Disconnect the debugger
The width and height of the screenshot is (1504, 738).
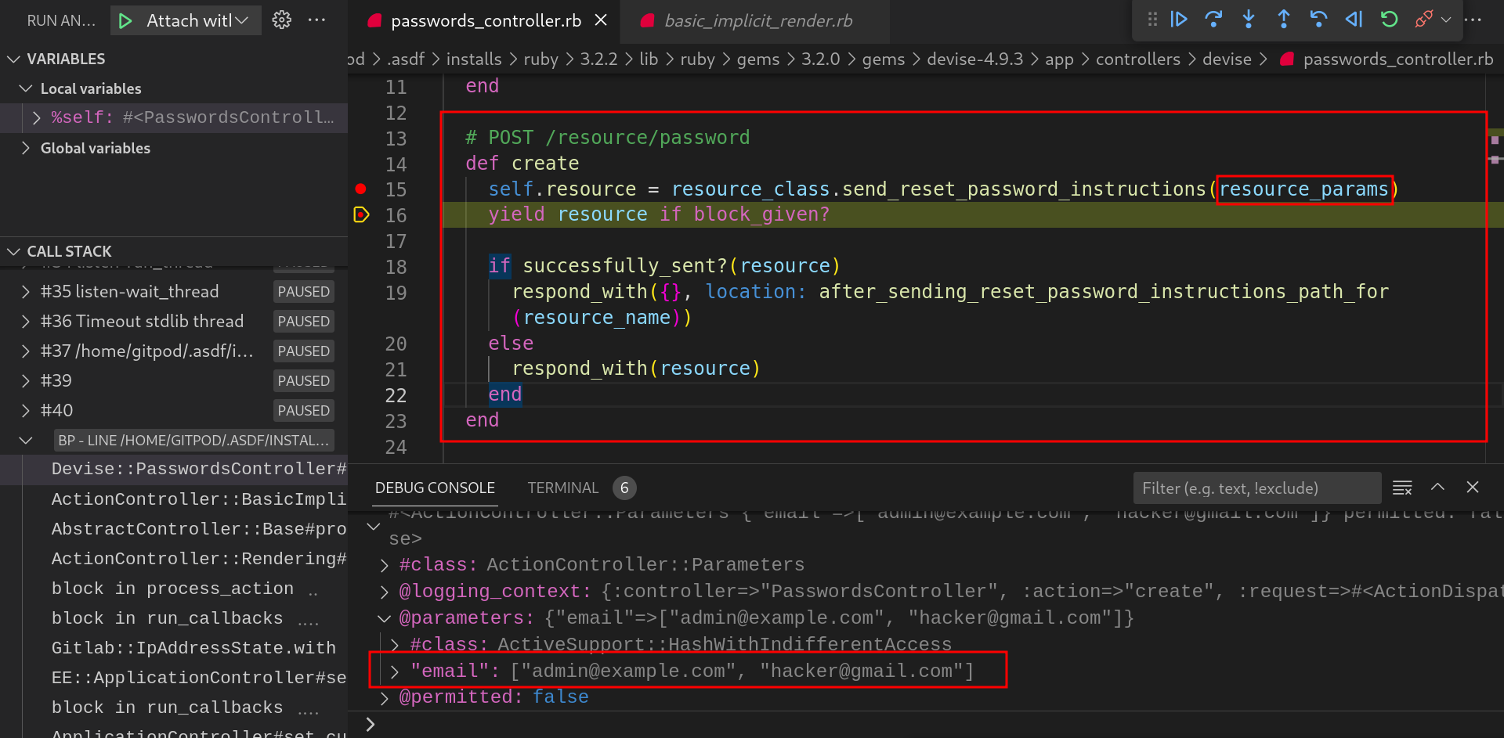[1423, 19]
